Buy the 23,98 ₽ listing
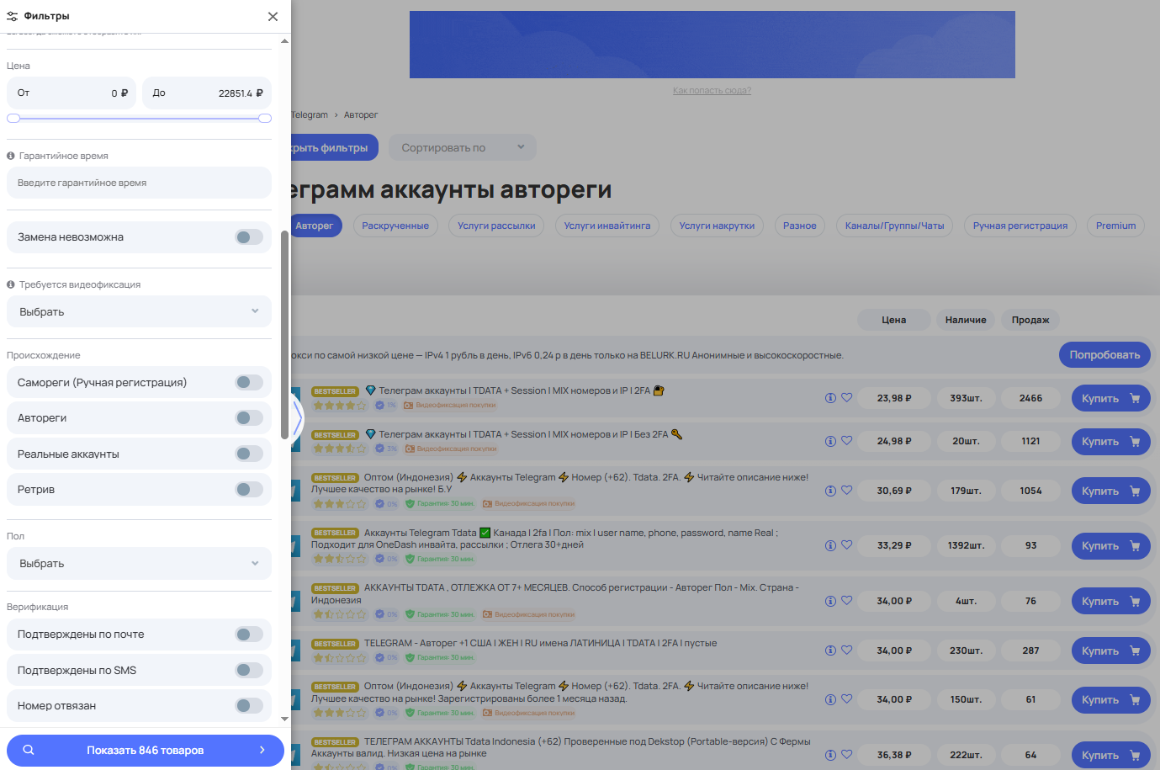 click(1110, 398)
